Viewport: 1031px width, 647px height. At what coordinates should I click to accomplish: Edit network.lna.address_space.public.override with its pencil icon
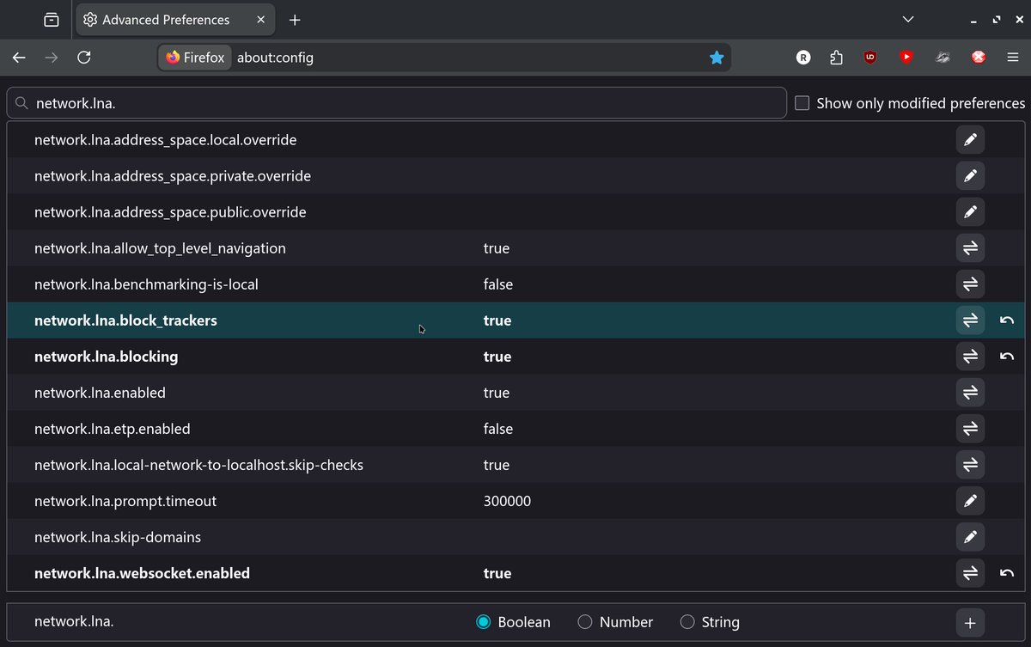pyautogui.click(x=970, y=212)
